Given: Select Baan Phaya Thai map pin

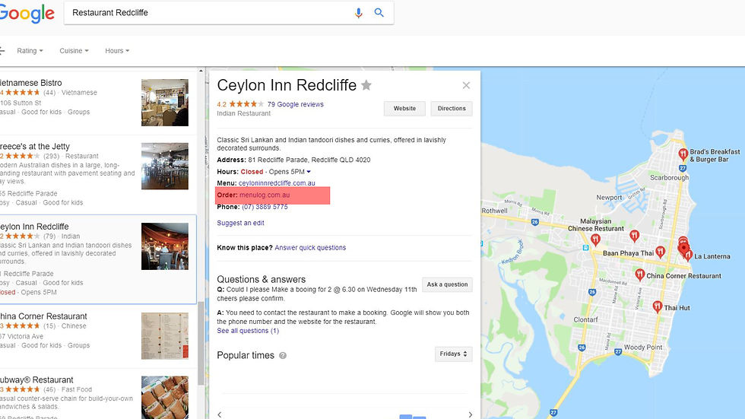Looking at the screenshot, I should click(x=661, y=252).
